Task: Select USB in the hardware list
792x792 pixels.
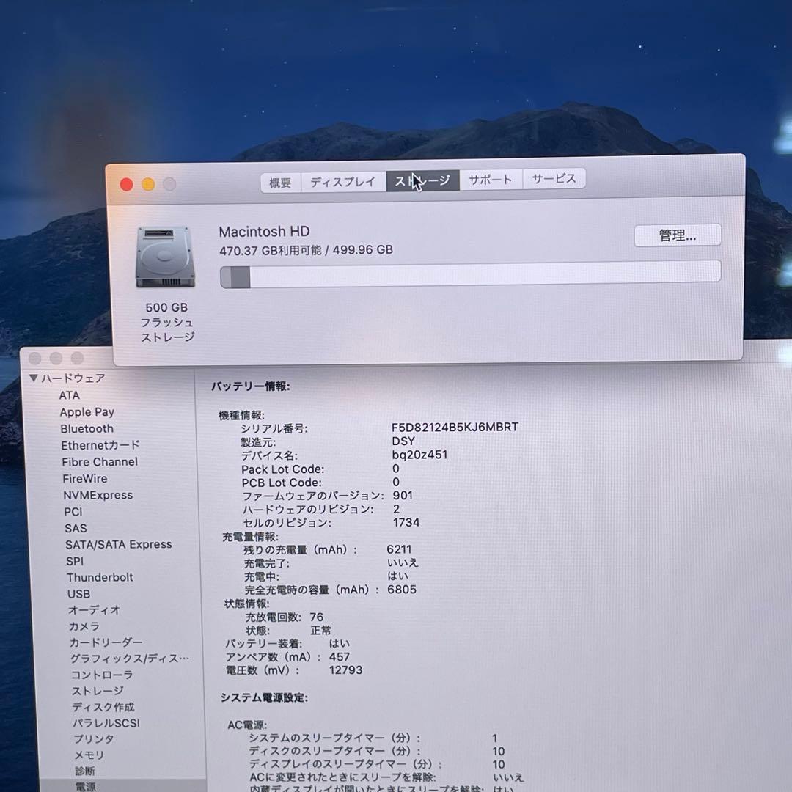Action: coord(78,594)
